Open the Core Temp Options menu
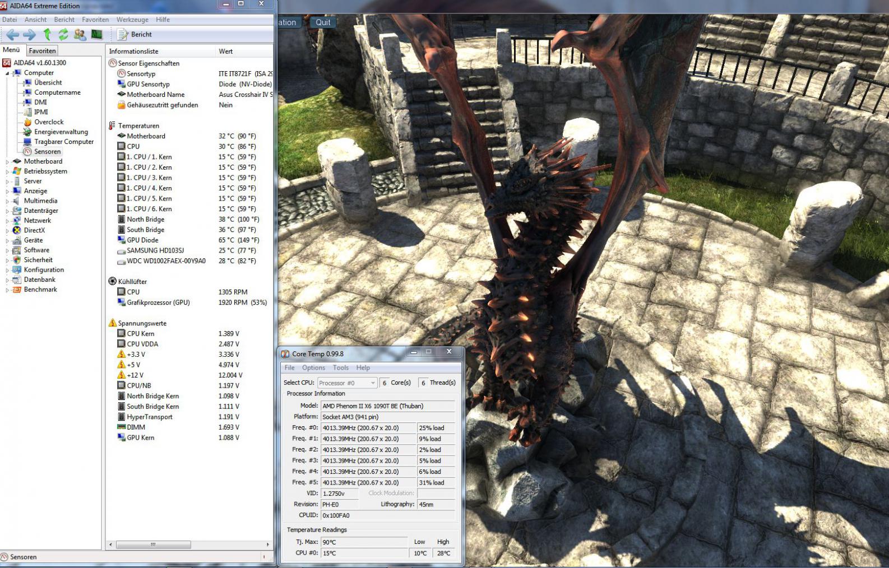 (x=313, y=368)
